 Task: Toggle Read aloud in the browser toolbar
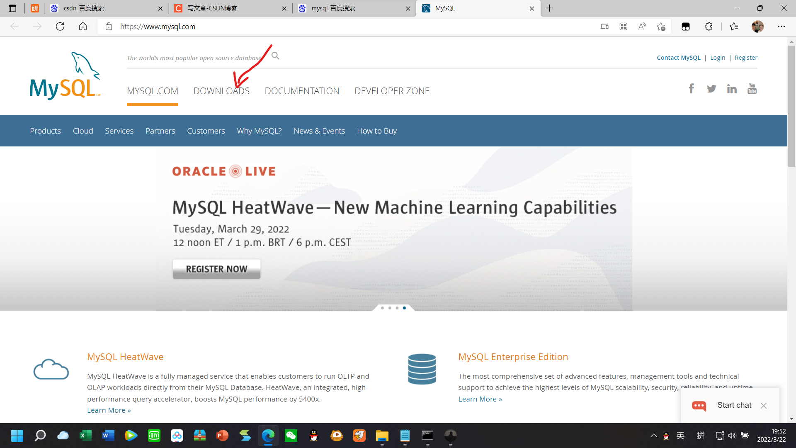tap(642, 26)
